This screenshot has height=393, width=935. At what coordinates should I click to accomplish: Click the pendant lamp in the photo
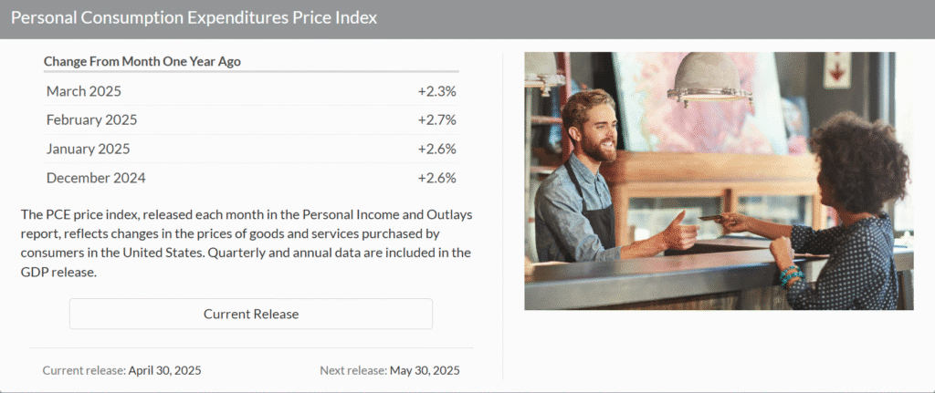(709, 79)
